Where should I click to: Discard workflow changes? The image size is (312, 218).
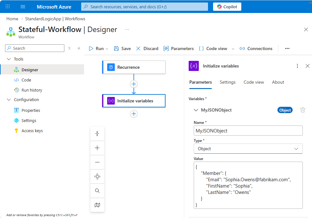147,48
